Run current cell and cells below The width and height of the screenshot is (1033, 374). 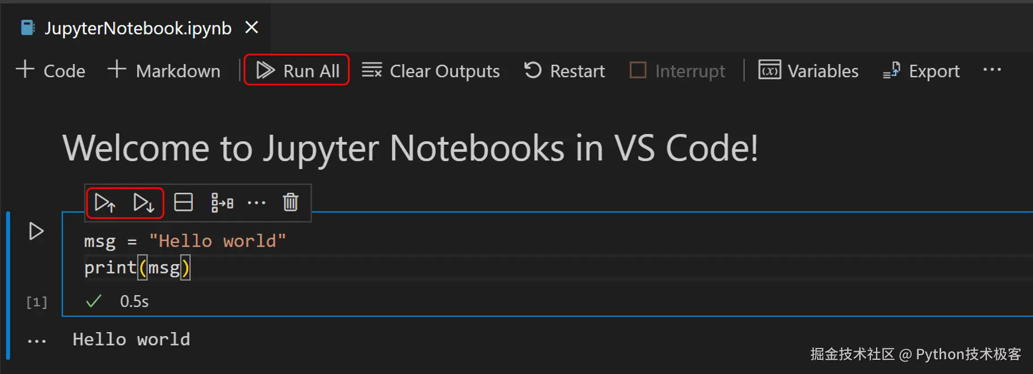tap(143, 203)
